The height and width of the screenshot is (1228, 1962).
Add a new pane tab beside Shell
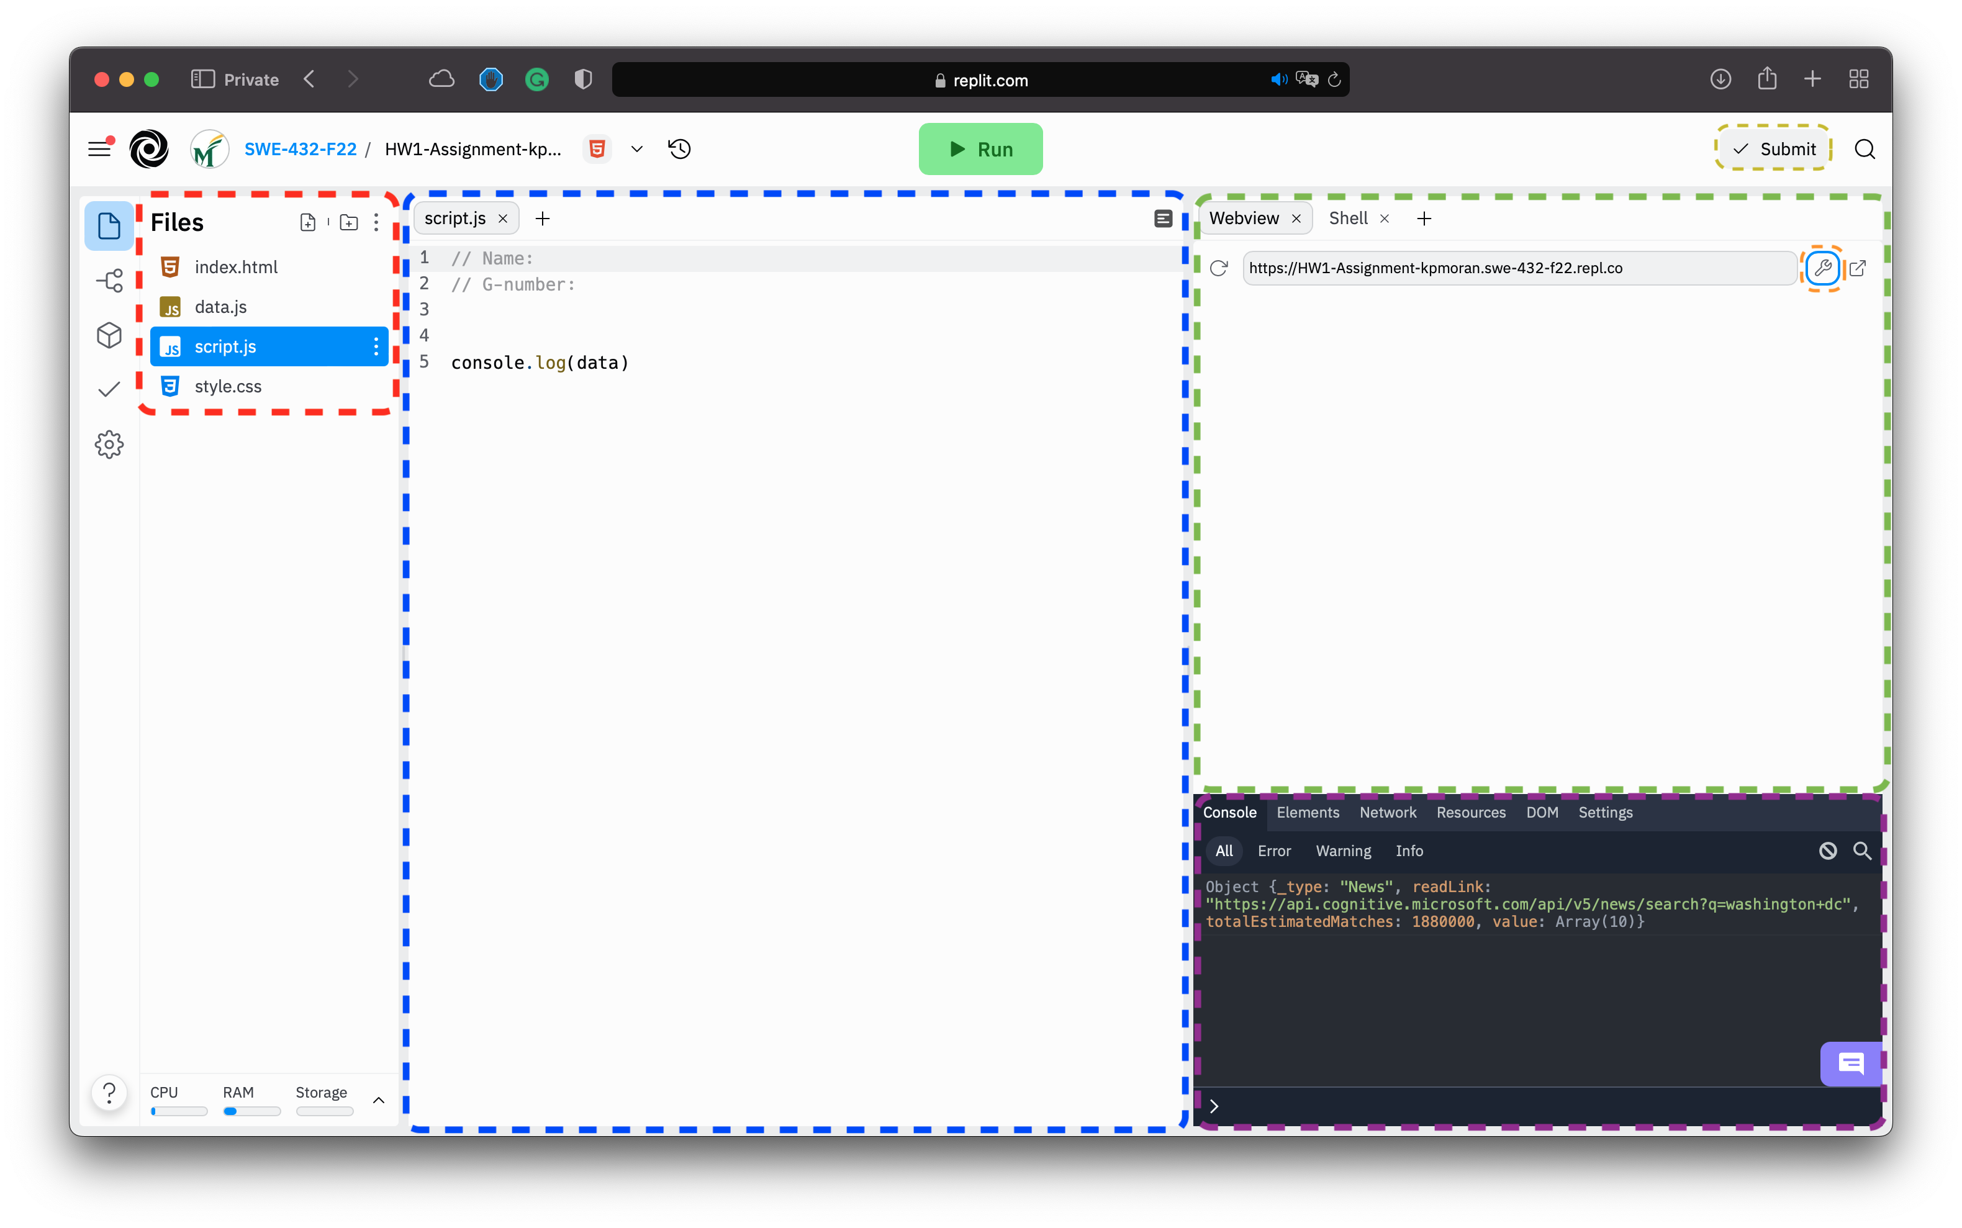coord(1424,219)
